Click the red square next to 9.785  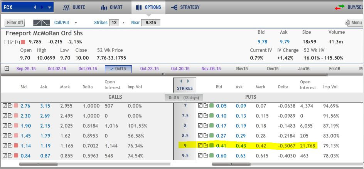pyautogui.click(x=23, y=42)
